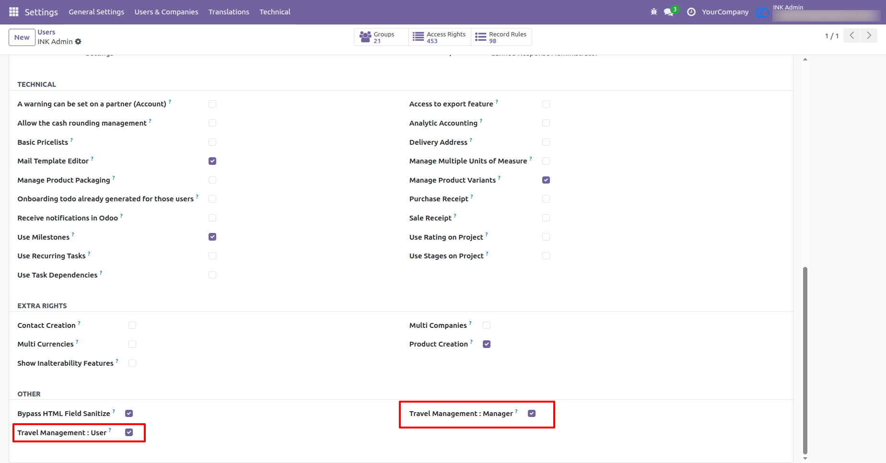
Task: Open the chat messages icon
Action: (x=669, y=12)
